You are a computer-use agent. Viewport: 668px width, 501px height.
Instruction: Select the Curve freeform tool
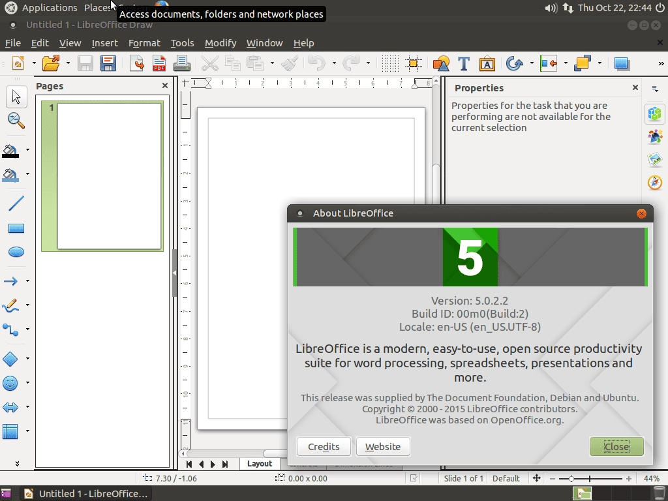pos(10,305)
